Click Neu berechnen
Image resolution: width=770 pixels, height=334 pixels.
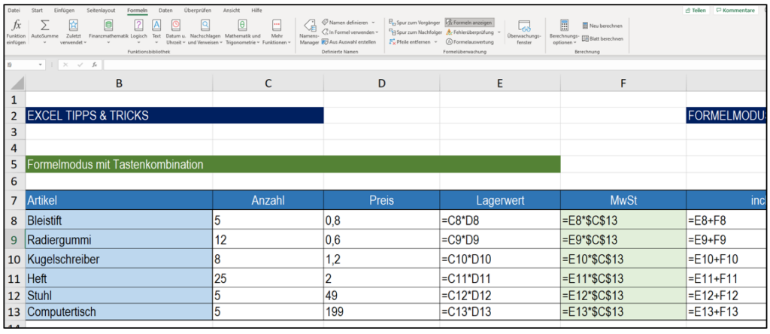602,26
